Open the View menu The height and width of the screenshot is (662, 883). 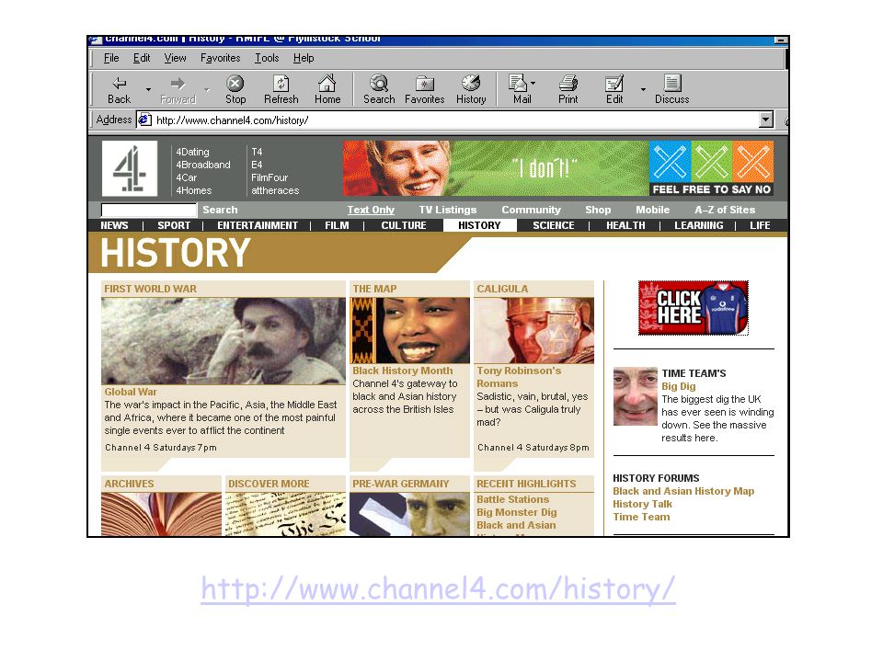pyautogui.click(x=175, y=58)
